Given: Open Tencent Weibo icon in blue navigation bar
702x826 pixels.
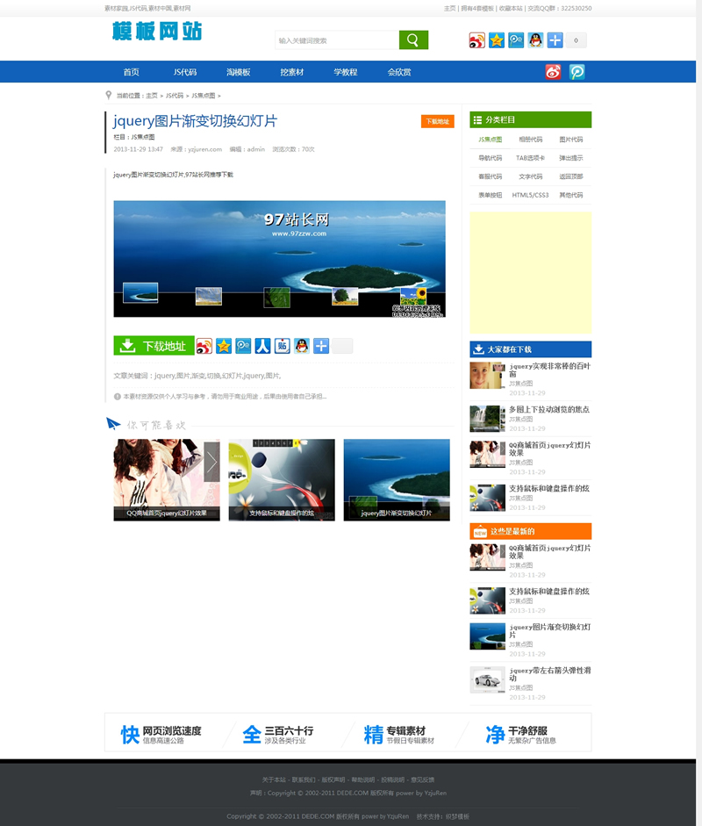Looking at the screenshot, I should tap(577, 72).
